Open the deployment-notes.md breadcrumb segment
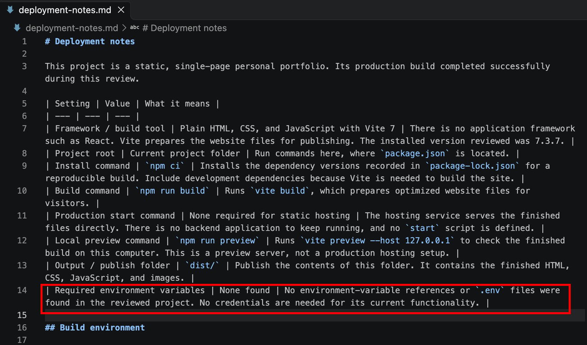 point(72,28)
